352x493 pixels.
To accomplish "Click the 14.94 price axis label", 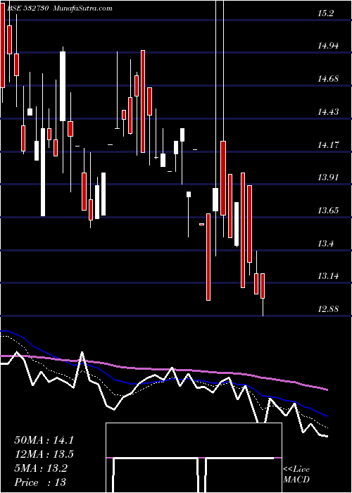I will coord(329,46).
